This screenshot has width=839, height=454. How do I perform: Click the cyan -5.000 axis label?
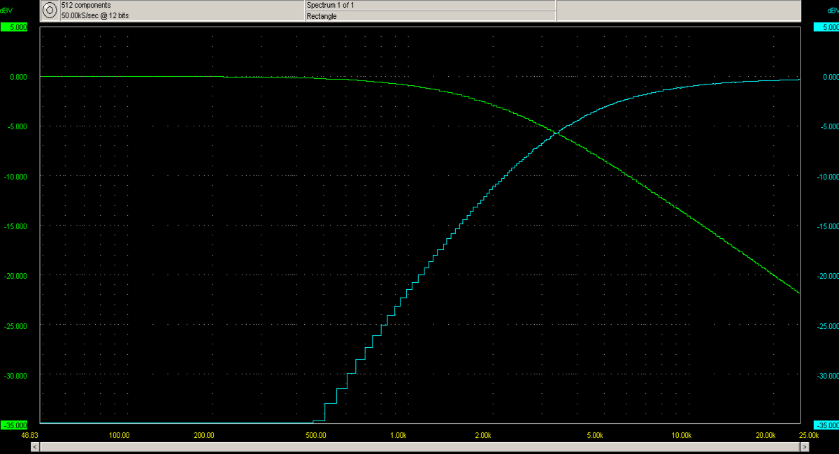(x=829, y=127)
